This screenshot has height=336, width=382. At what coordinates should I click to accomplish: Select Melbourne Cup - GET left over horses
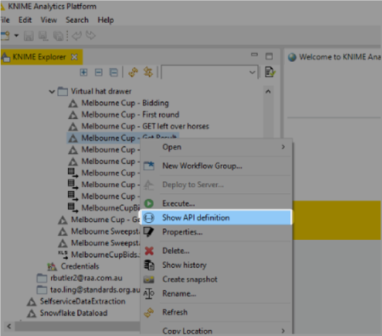point(145,126)
